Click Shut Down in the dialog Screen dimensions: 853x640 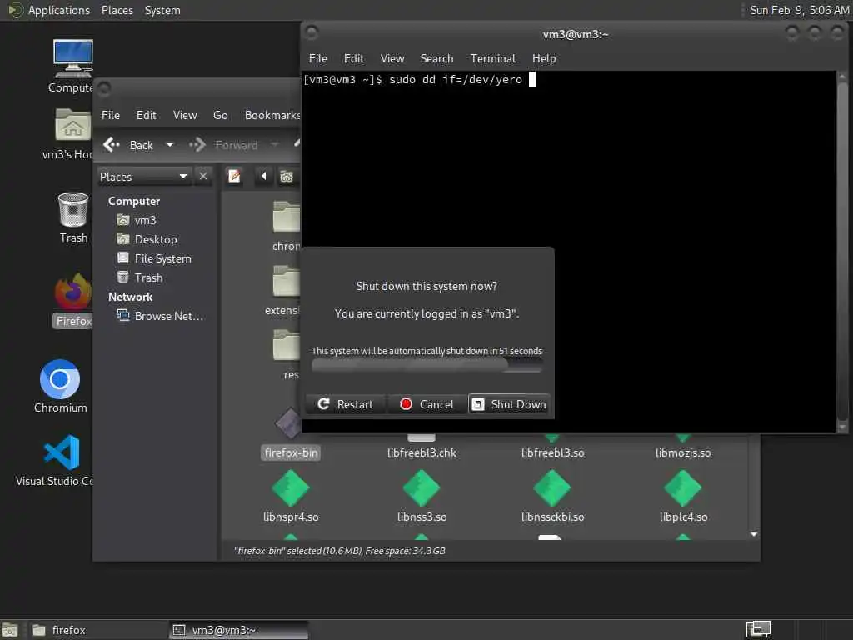pos(509,404)
